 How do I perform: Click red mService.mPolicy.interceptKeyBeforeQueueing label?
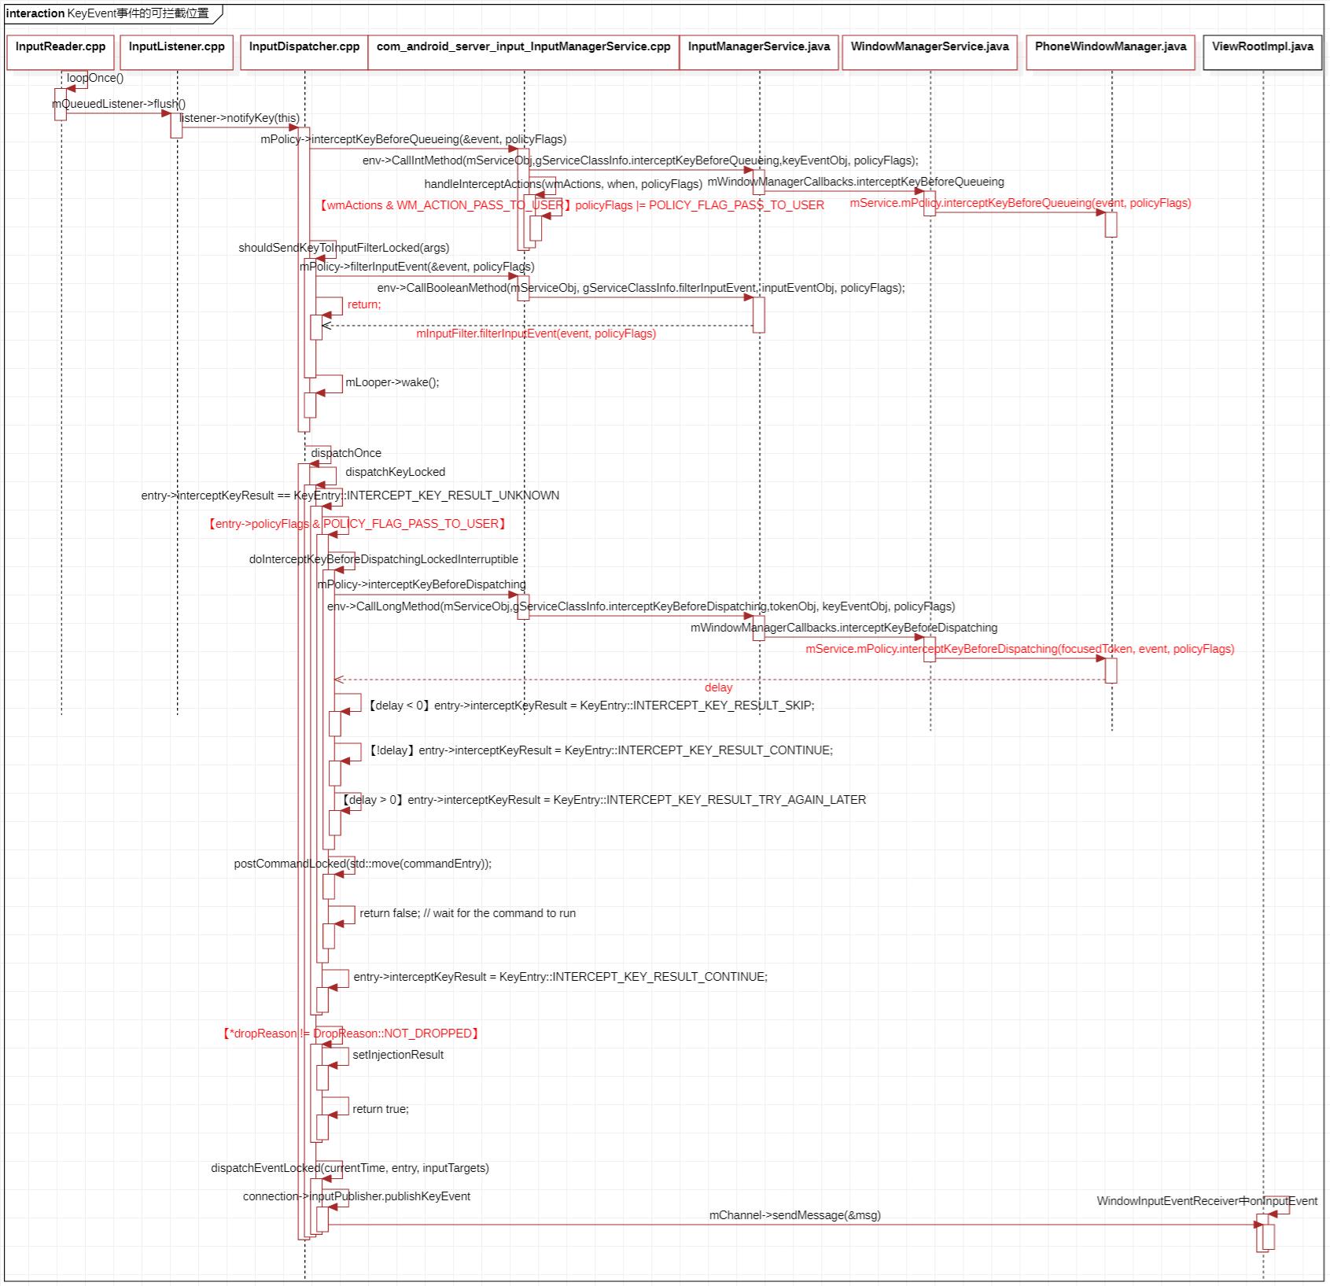pyautogui.click(x=1020, y=203)
